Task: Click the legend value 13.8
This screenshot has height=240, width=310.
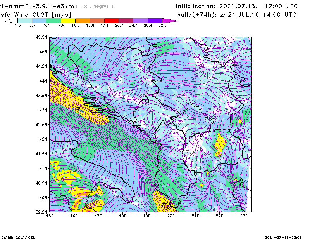Action: tap(90, 25)
